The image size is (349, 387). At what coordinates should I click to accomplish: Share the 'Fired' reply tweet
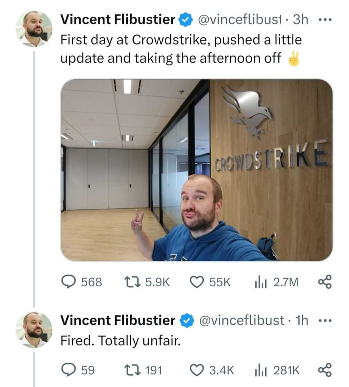tap(325, 371)
